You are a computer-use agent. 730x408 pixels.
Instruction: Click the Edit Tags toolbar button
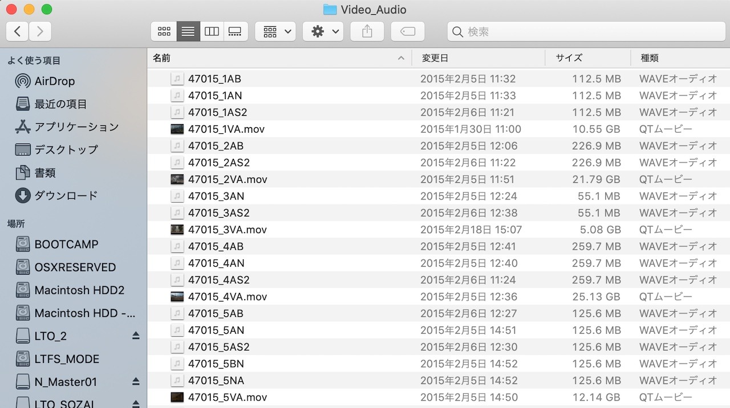click(407, 32)
